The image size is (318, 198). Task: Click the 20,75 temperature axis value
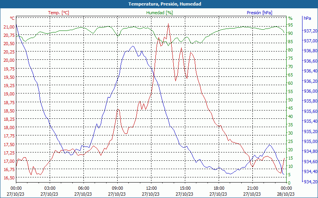[x=9, y=35]
